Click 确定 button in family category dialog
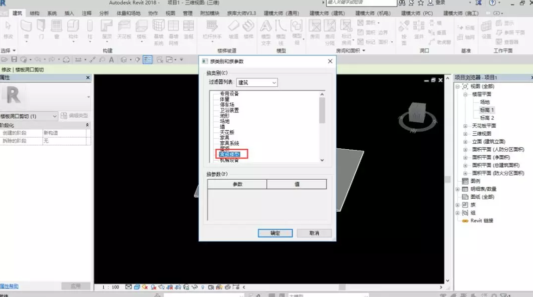Screen dimensions: 533x297 click(275, 233)
